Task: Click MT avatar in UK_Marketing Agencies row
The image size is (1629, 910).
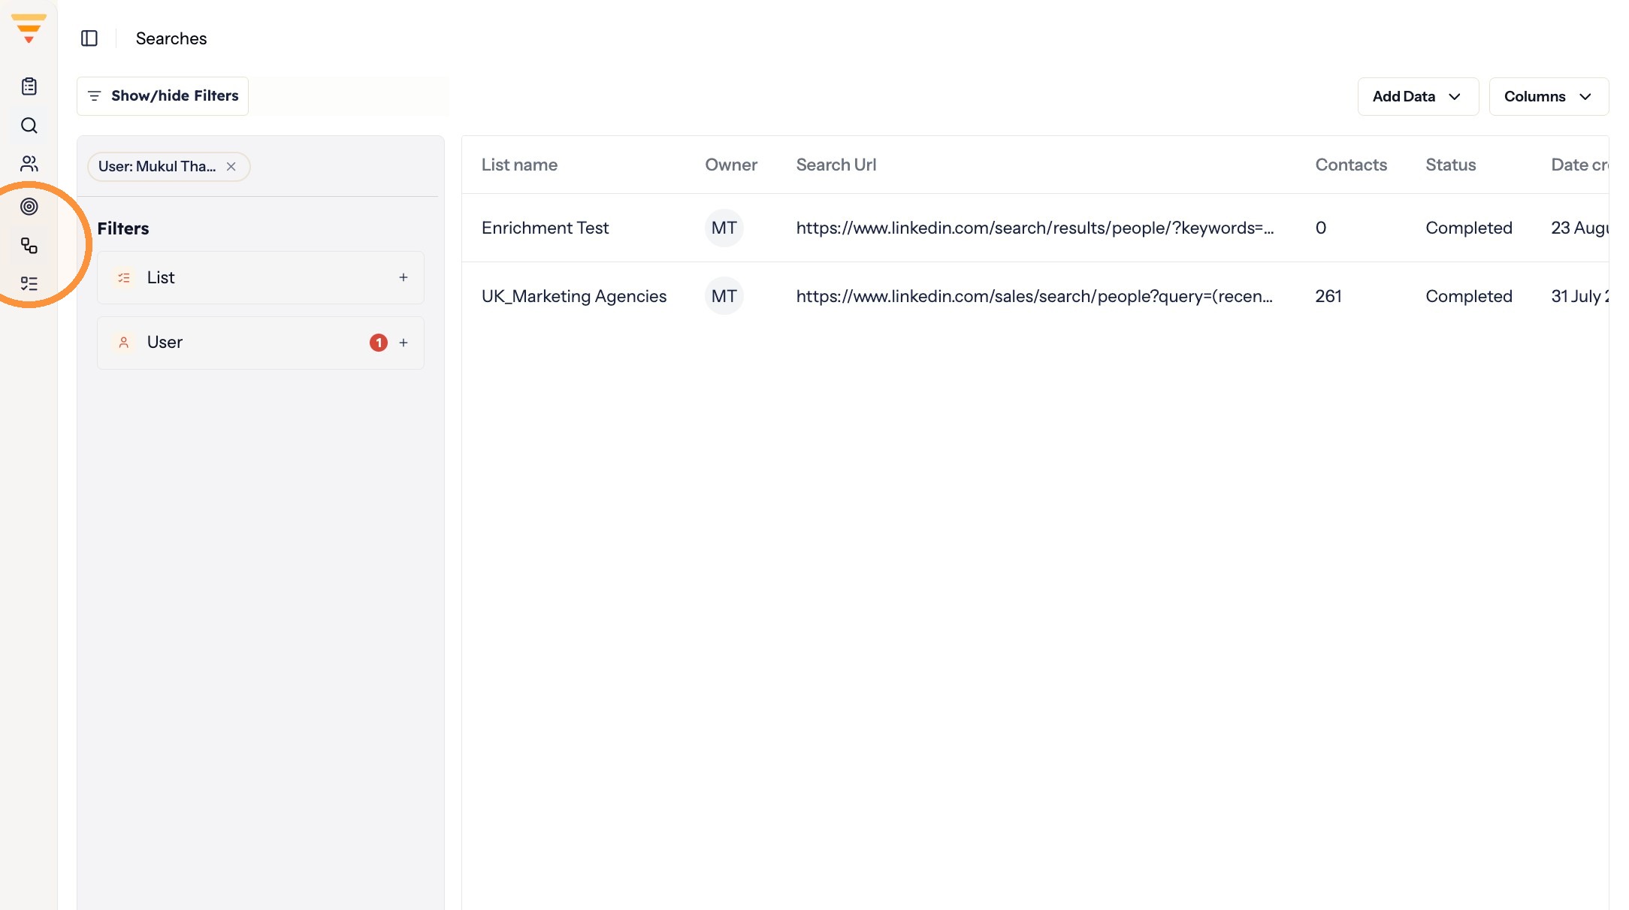Action: point(724,297)
